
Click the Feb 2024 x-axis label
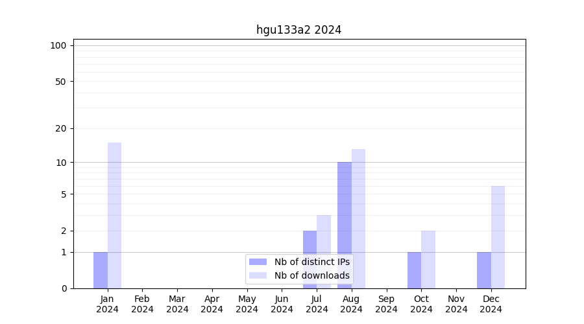pyautogui.click(x=142, y=304)
